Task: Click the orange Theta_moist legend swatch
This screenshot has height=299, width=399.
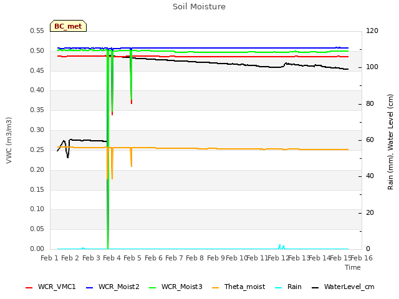Action: click(x=215, y=288)
